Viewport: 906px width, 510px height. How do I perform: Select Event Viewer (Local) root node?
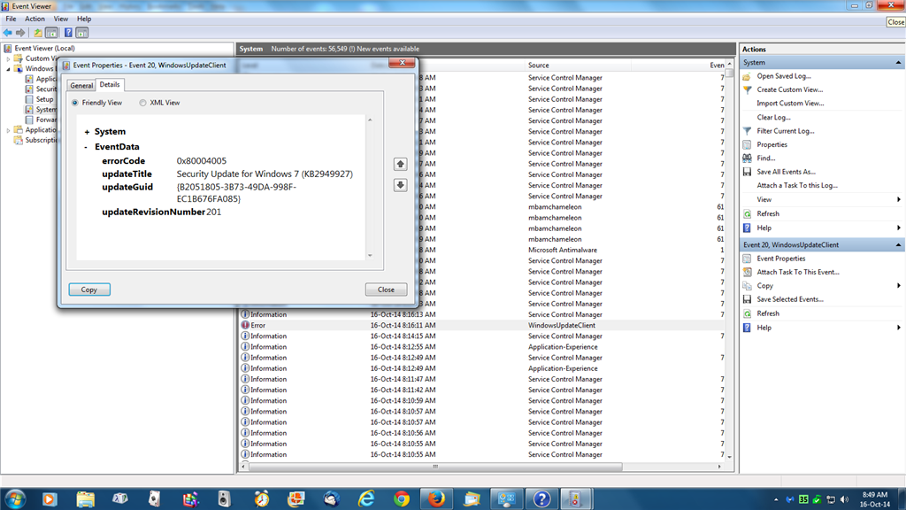click(44, 49)
